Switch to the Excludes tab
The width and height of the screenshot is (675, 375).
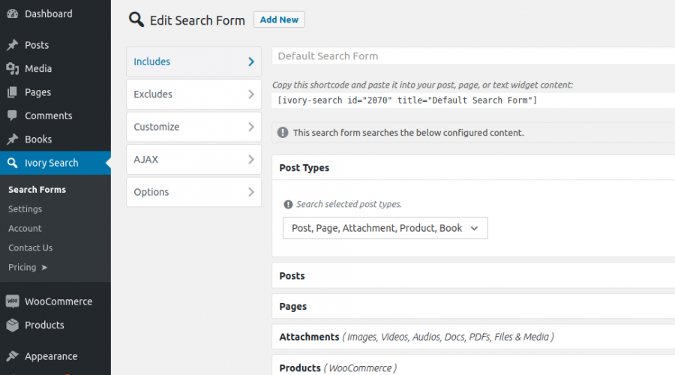click(193, 94)
